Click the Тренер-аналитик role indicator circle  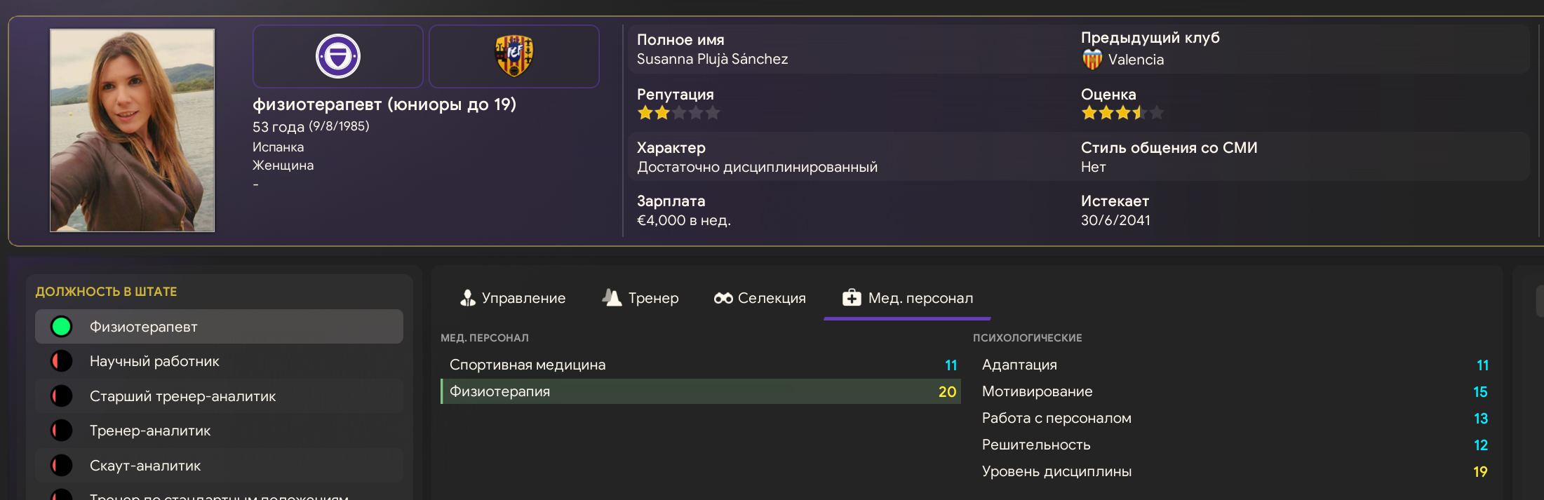(x=62, y=431)
